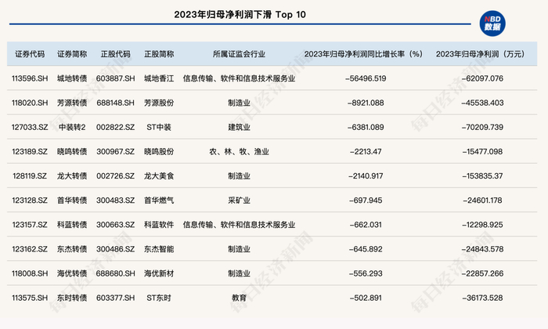The image size is (548, 329).
Task: Click the 正股代码 column header
Action: pyautogui.click(x=115, y=54)
